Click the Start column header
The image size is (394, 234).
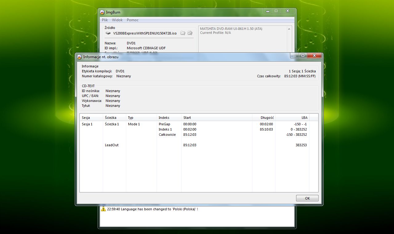point(217,118)
